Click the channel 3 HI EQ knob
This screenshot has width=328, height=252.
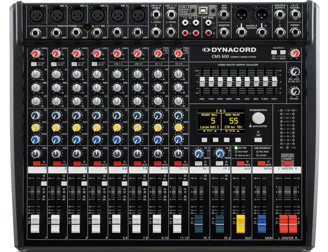click(77, 74)
